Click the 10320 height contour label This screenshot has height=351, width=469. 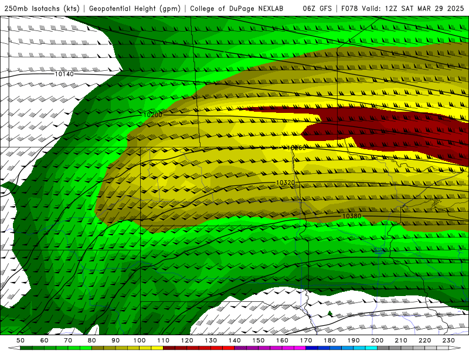tap(285, 183)
